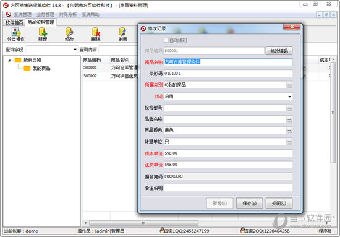Open the 计量单位 picker button
Screen dimensions: 340x237
coord(289,142)
